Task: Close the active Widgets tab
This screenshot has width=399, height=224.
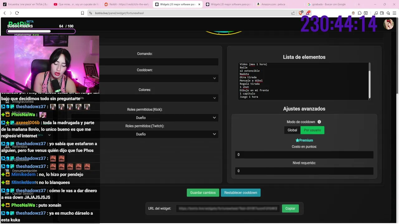Action: [199, 4]
